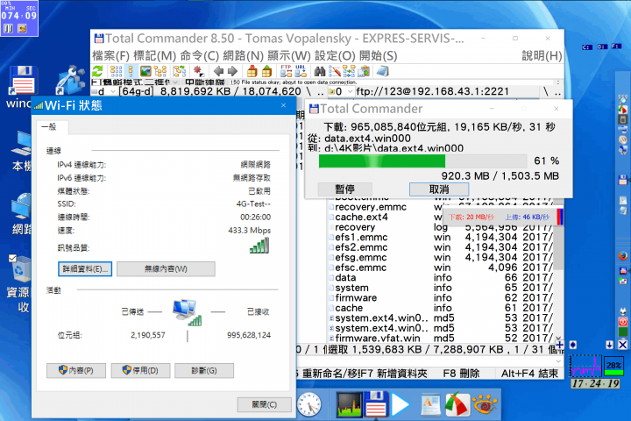
Task: Click the green Refresh icon in Total Commander toolbar
Action: pos(98,72)
